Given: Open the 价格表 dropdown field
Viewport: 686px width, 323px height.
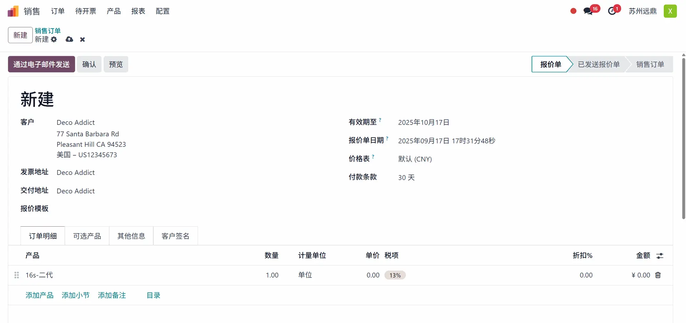Looking at the screenshot, I should [x=464, y=159].
